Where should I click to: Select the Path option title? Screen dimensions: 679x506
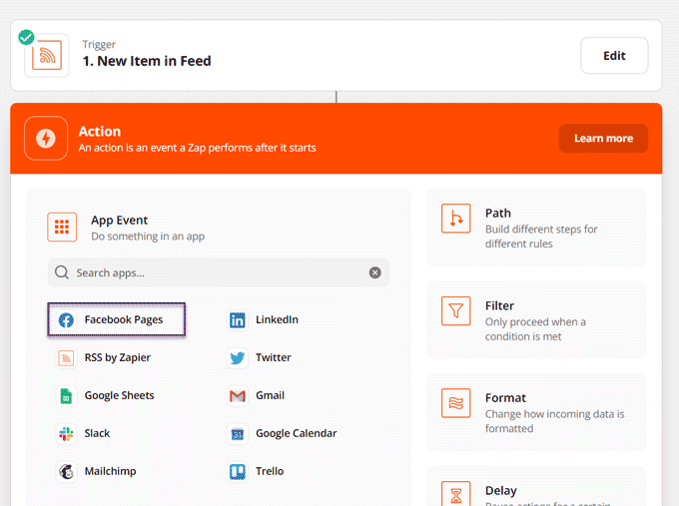point(498,213)
